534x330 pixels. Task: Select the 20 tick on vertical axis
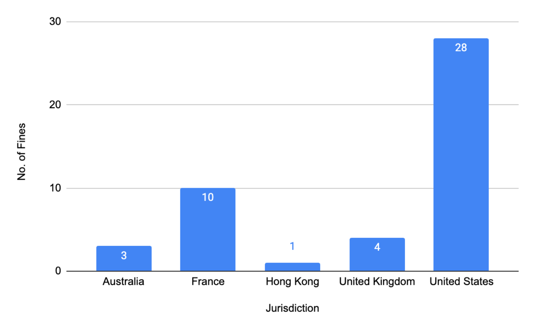pos(55,105)
